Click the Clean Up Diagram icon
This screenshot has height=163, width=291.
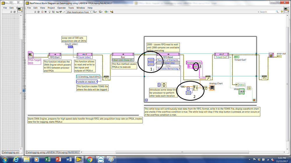click(112, 12)
